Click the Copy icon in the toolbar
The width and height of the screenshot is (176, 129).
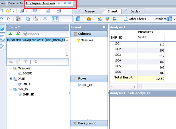pos(28,19)
